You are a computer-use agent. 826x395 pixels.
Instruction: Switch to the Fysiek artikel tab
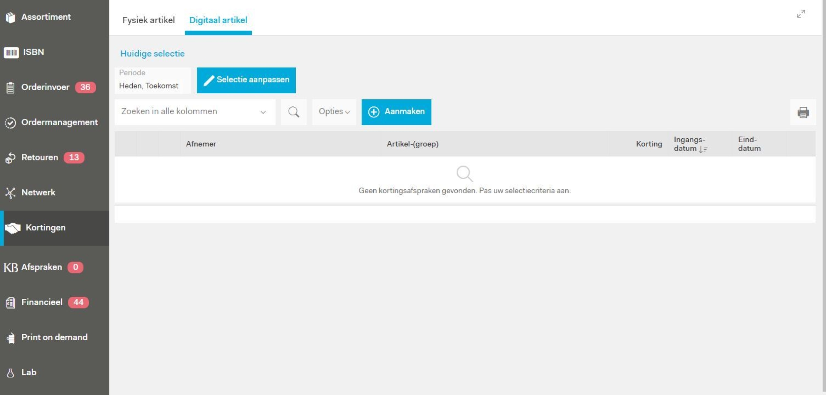coord(148,20)
